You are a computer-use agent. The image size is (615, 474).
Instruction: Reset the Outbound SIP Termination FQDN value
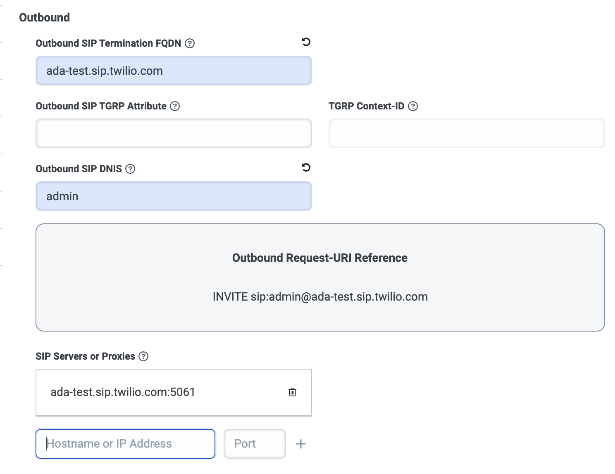tap(306, 42)
